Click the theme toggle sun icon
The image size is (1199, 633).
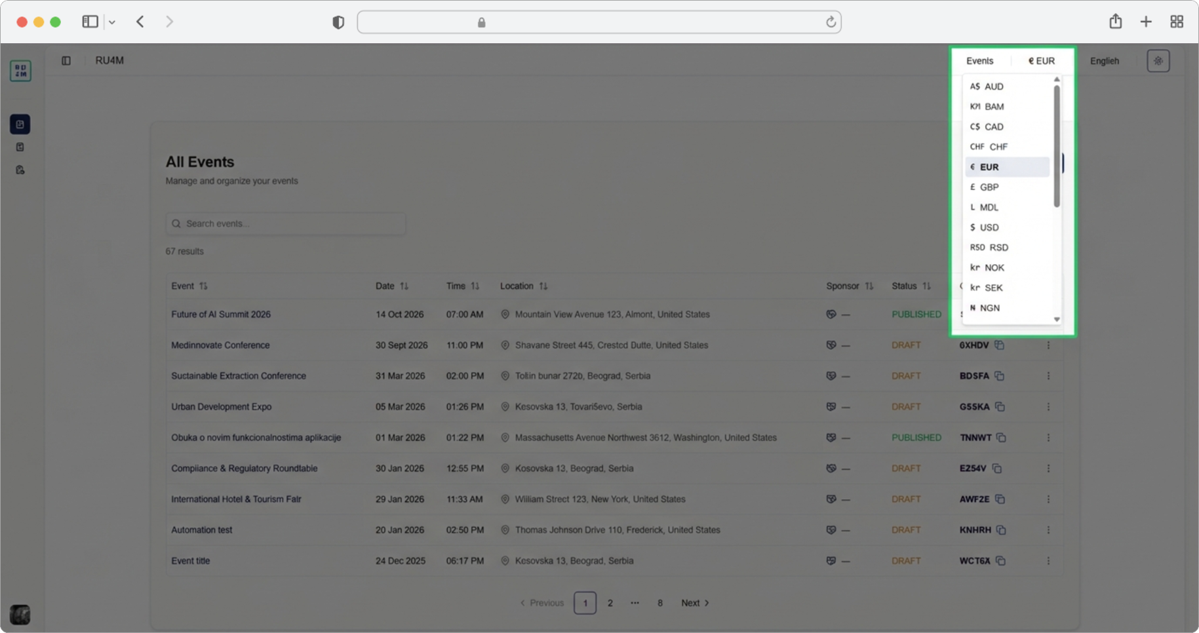coord(1158,61)
